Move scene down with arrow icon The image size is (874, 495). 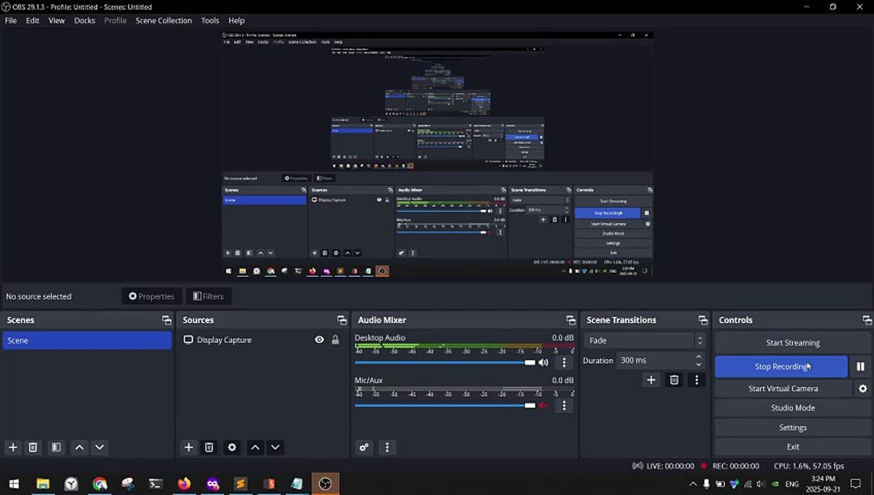coord(100,448)
